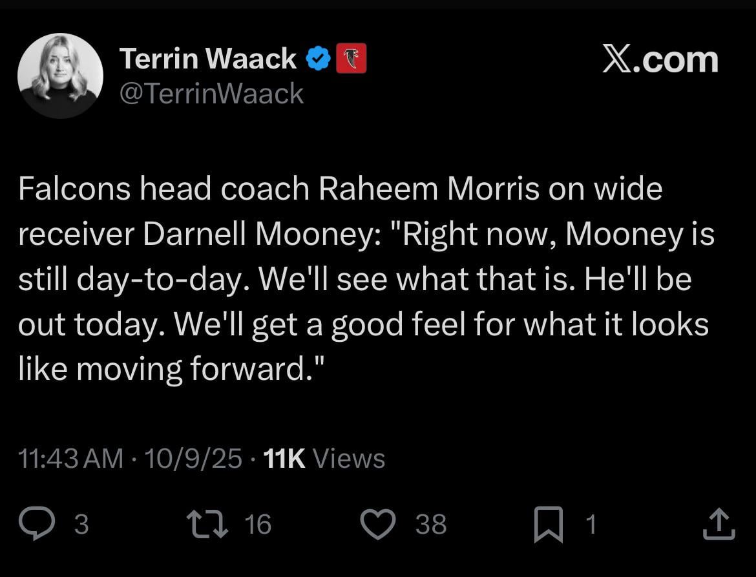
Task: Select the Atlanta Falcons affiliate badge
Action: pyautogui.click(x=352, y=57)
